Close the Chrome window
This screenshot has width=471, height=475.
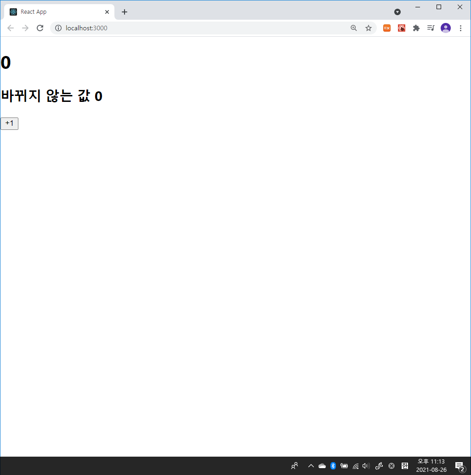460,7
